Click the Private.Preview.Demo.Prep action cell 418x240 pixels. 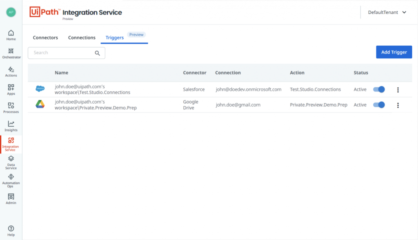[x=318, y=105]
